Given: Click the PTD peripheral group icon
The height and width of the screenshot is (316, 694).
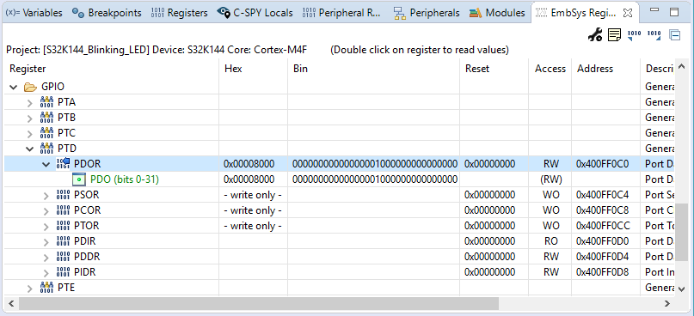Looking at the screenshot, I should (x=46, y=148).
